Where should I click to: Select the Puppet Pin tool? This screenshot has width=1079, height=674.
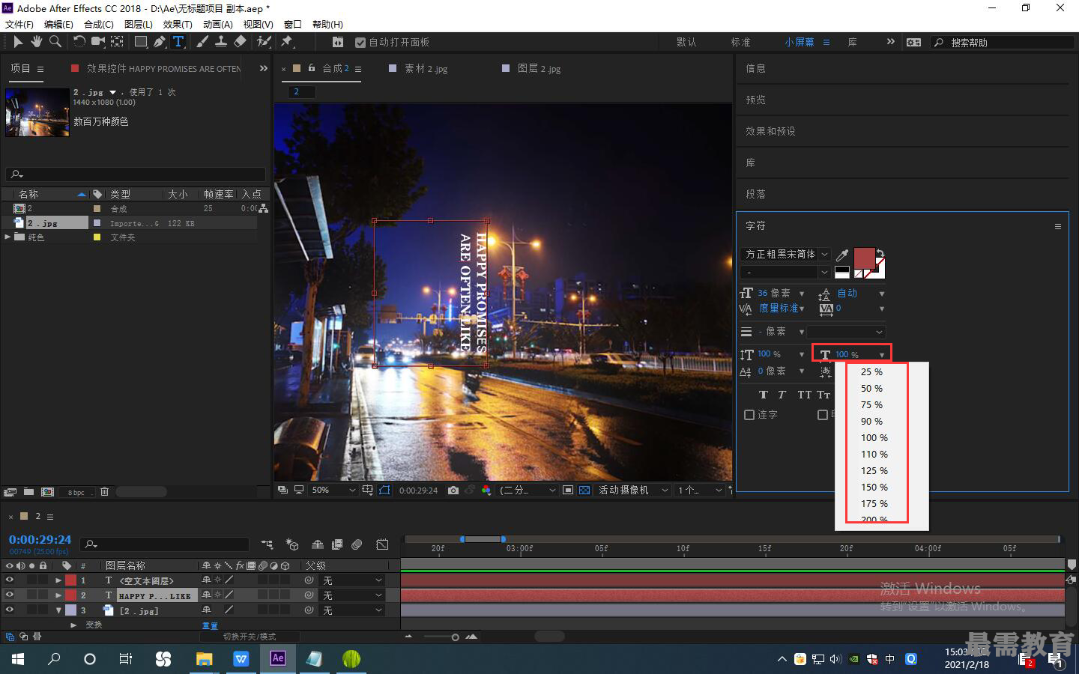point(287,42)
